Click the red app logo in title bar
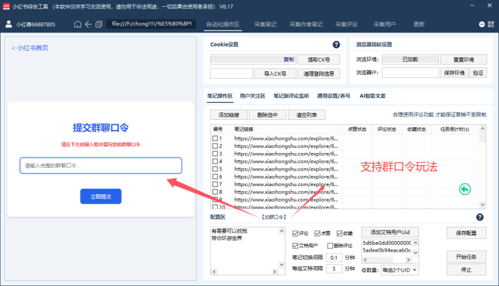499x286 pixels. point(6,6)
